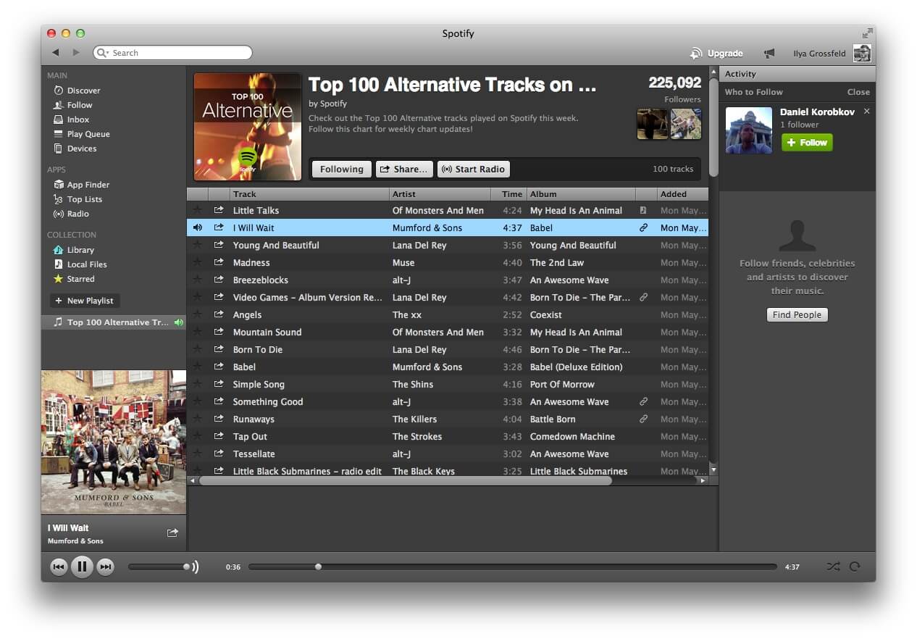Share the track Little Talks
This screenshot has width=917, height=639.
click(x=219, y=210)
